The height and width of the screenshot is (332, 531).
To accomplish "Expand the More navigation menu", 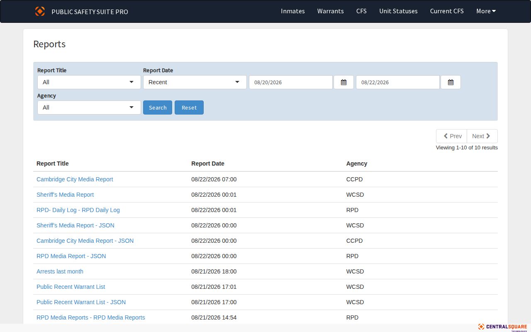I will (486, 11).
